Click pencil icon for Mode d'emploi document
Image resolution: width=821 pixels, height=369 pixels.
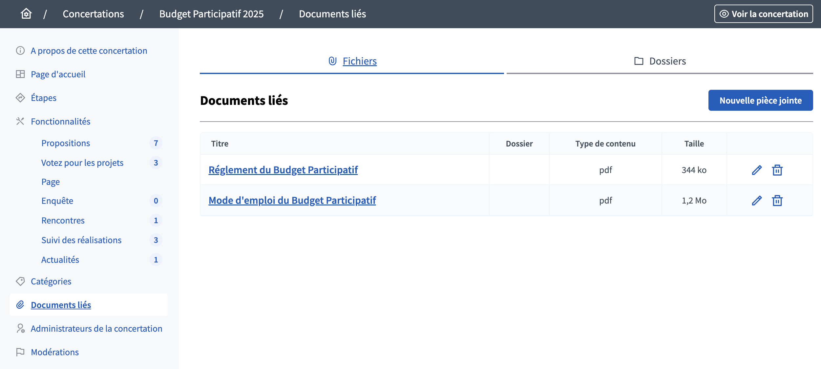point(757,201)
